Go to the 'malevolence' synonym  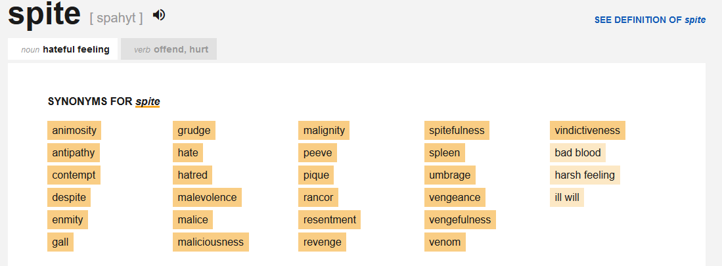tap(208, 197)
